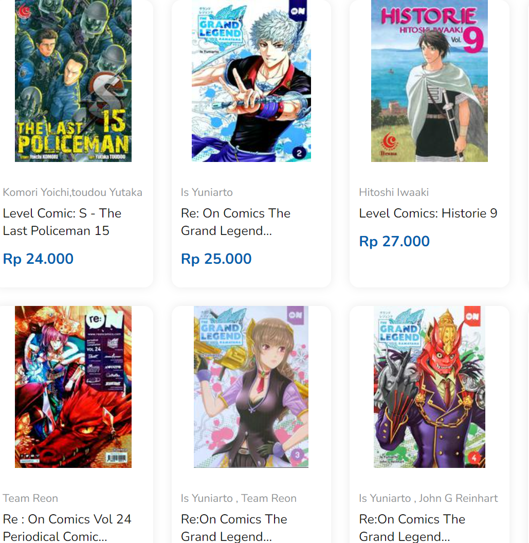
Task: Select author Komori Yoichi,toudou Yutaka
Action: point(72,192)
